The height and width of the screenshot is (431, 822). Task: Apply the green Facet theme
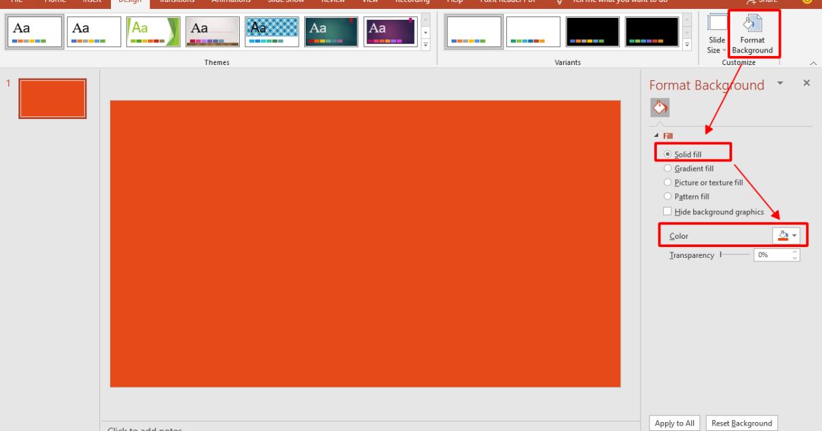[153, 31]
